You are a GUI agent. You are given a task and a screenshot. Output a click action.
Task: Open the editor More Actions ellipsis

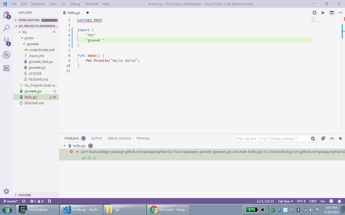(x=340, y=13)
